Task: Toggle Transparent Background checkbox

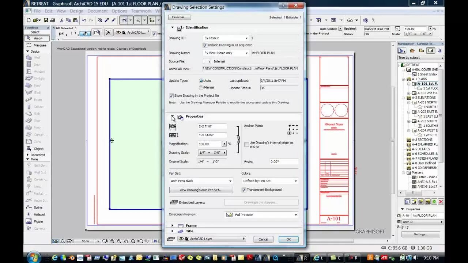Action: point(244,190)
